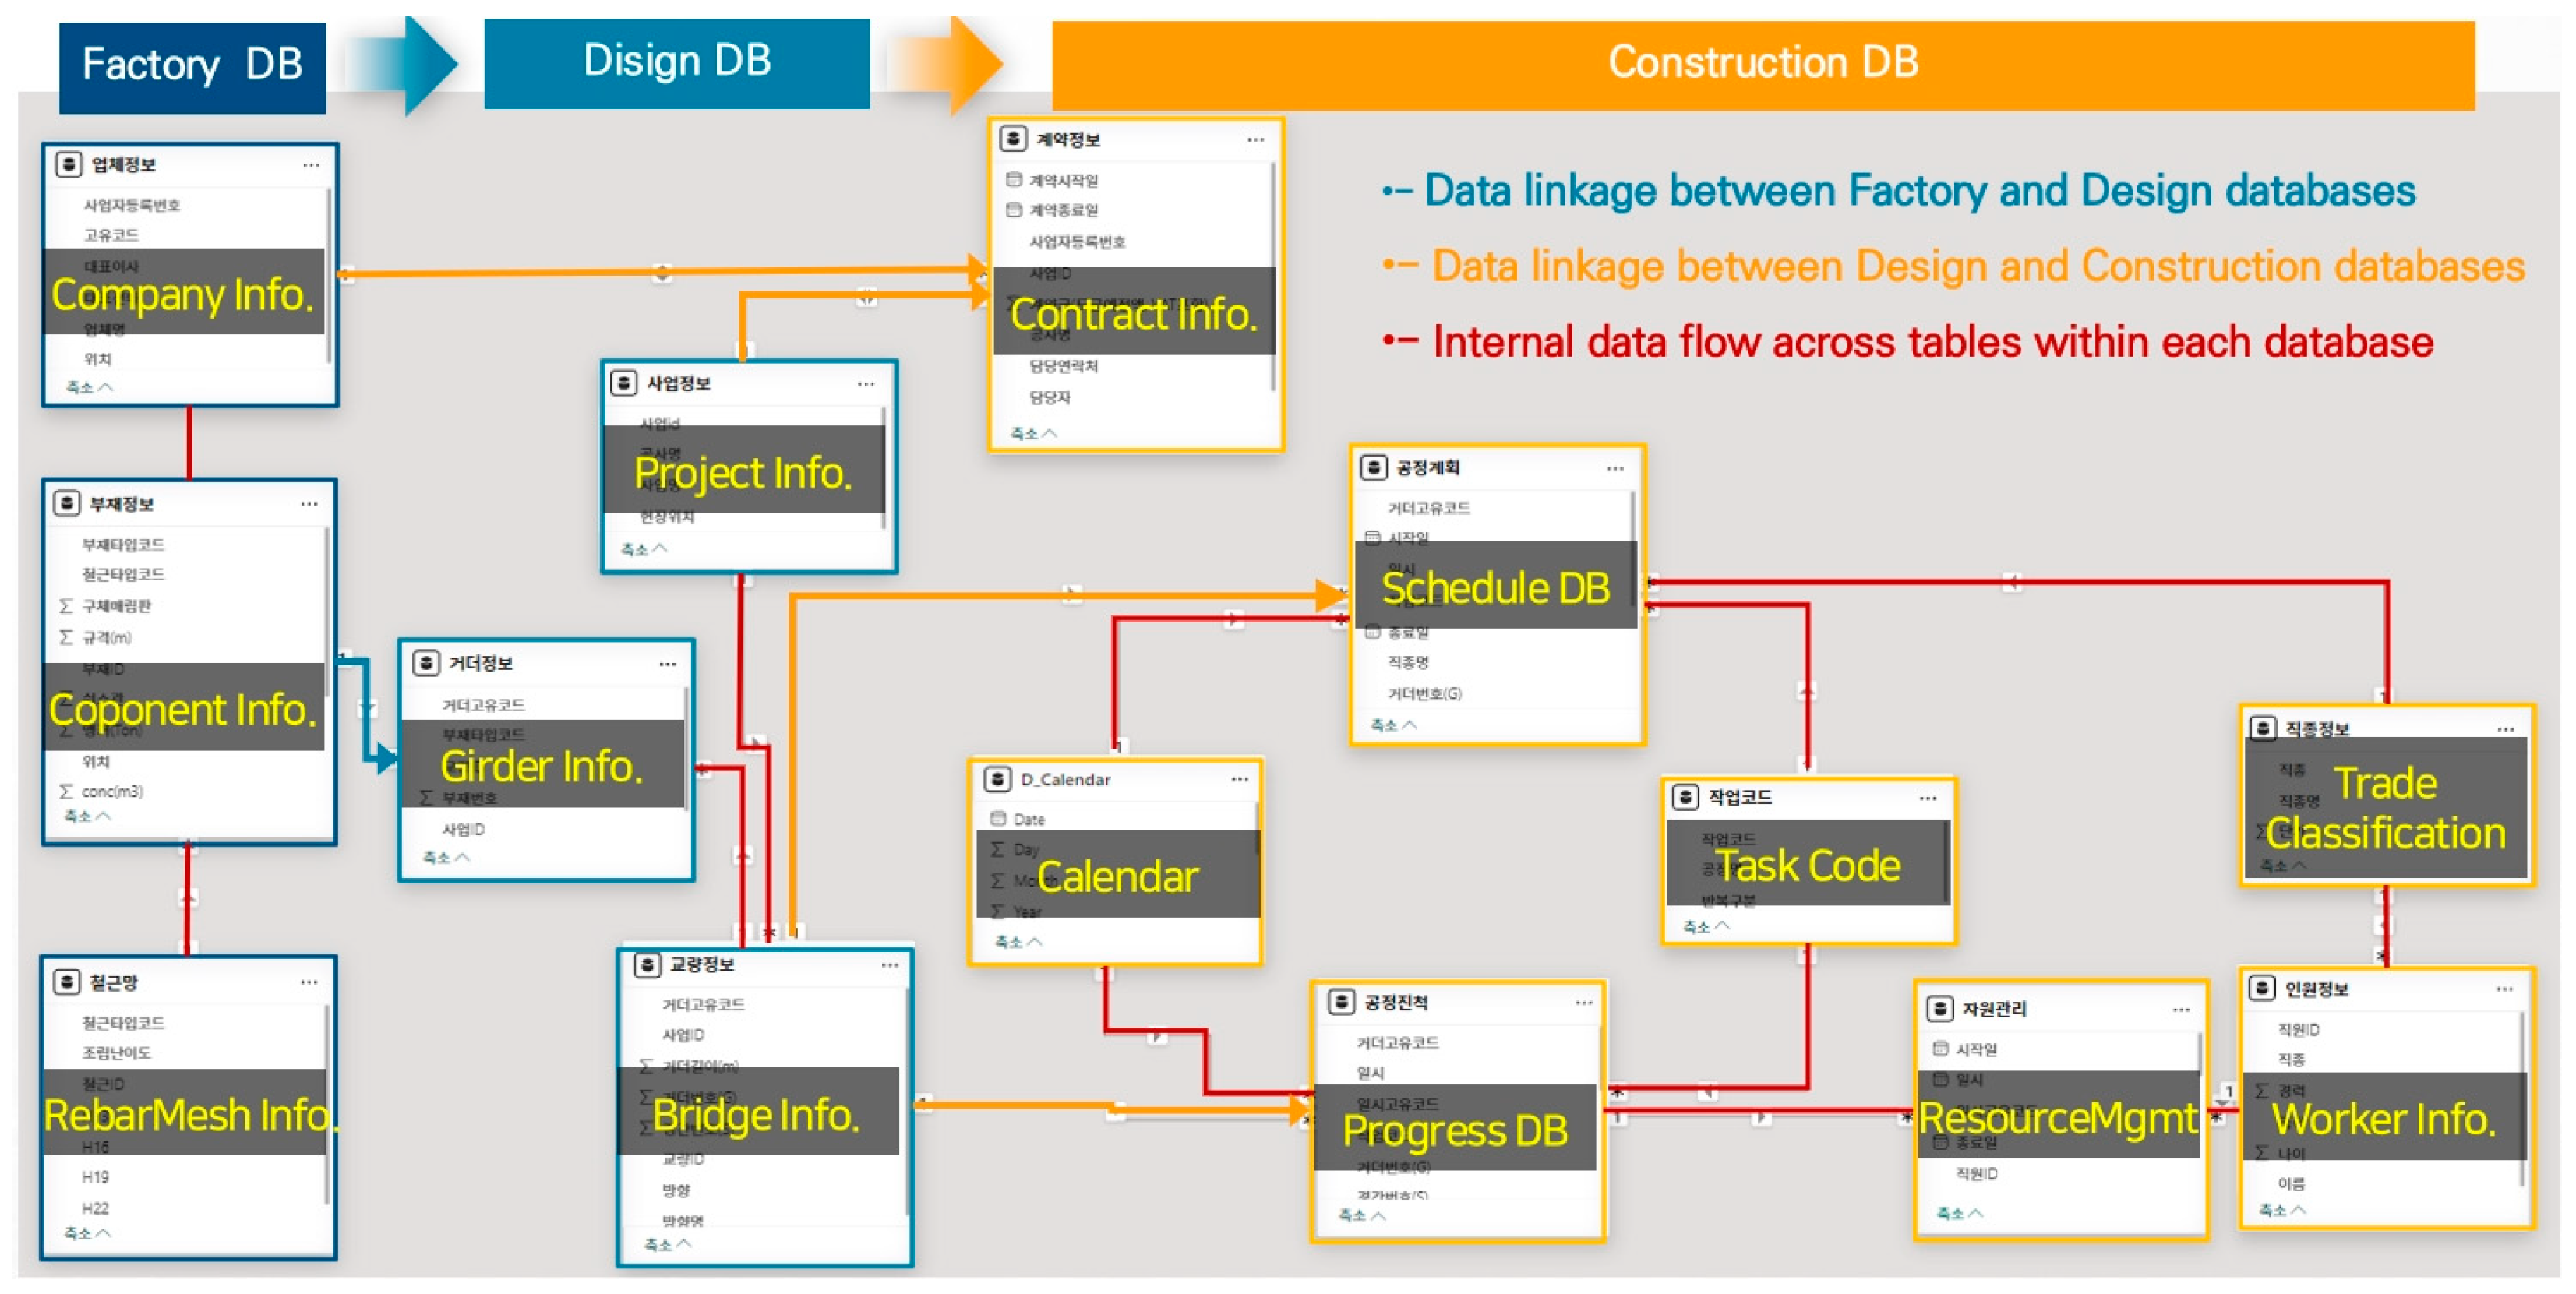Click the Disign DB header box
2576x1294 pixels.
click(x=677, y=62)
